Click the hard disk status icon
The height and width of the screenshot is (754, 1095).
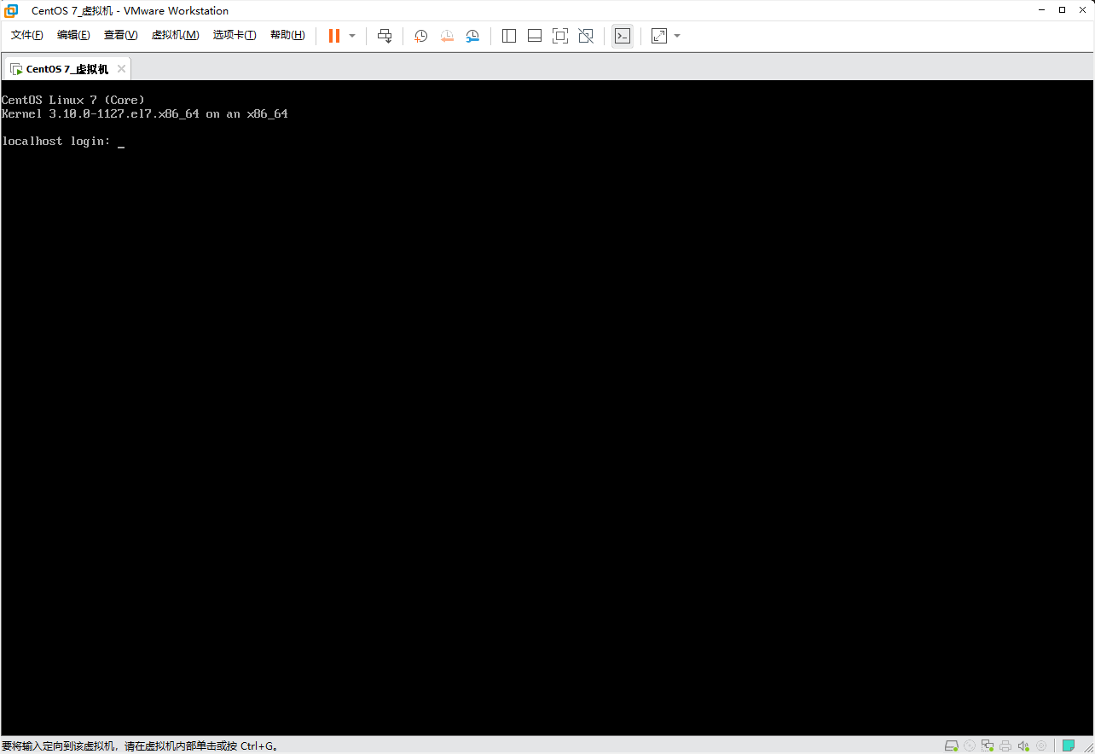(x=952, y=745)
